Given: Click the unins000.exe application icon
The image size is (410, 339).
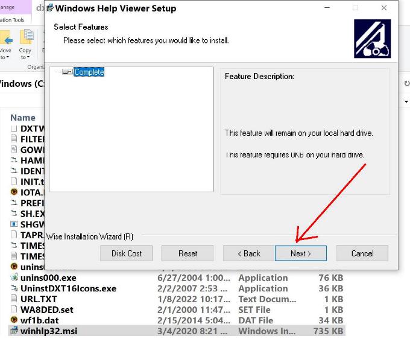Looking at the screenshot, I should pos(14,277).
